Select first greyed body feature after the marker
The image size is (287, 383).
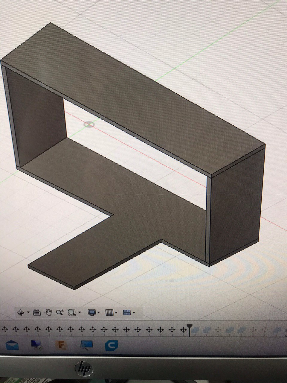pyautogui.click(x=196, y=330)
